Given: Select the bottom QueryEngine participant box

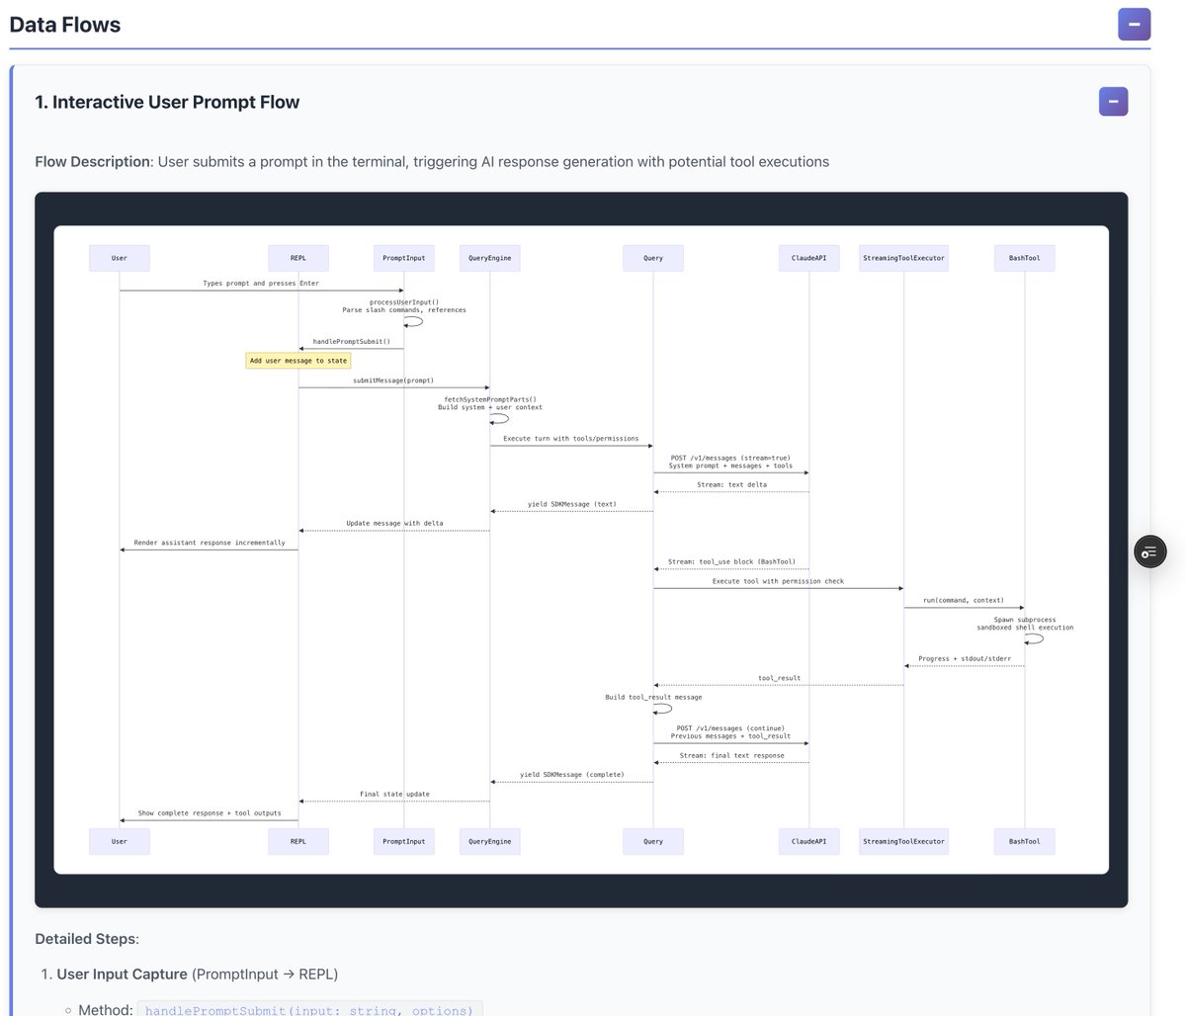Looking at the screenshot, I should click(490, 841).
